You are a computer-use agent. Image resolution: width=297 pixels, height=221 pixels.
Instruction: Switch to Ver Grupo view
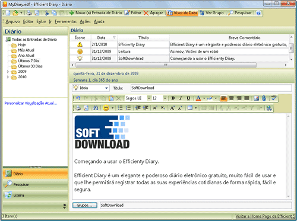[211, 13]
